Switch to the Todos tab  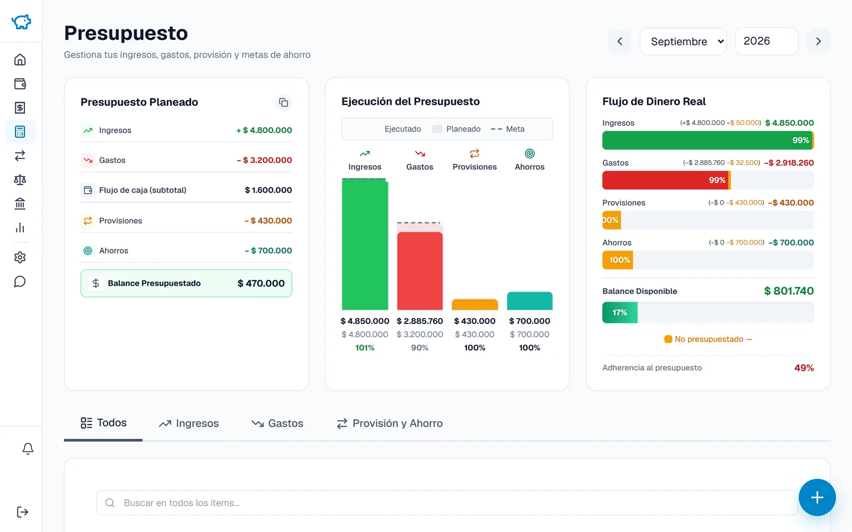103,423
